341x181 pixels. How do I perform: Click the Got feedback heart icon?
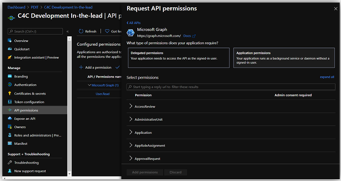[x=107, y=31]
